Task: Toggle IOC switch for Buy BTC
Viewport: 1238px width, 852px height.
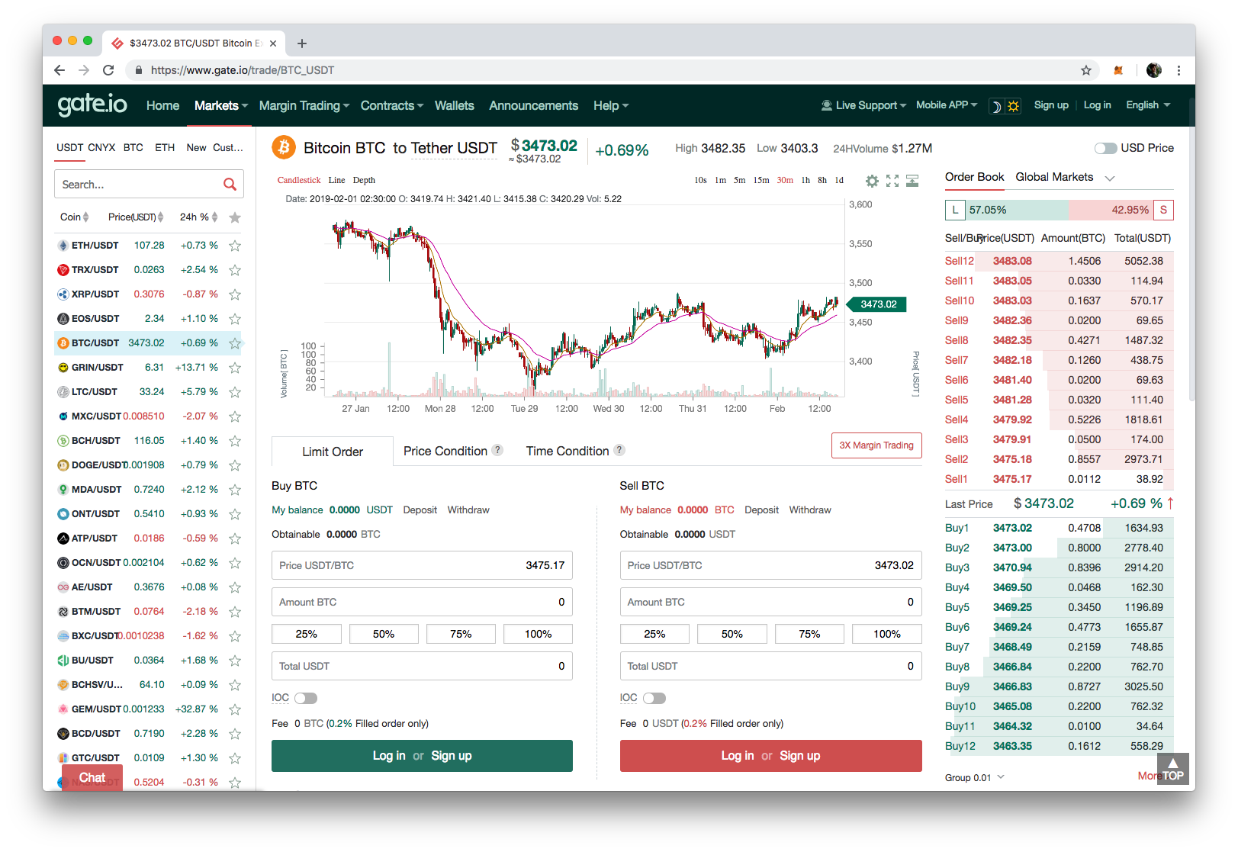Action: (x=306, y=698)
